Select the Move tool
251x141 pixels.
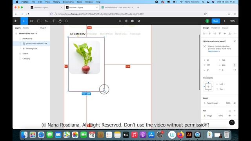(x=24, y=21)
